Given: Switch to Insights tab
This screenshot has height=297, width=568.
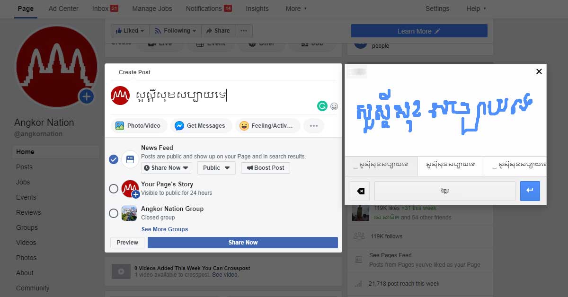Looking at the screenshot, I should pyautogui.click(x=257, y=9).
